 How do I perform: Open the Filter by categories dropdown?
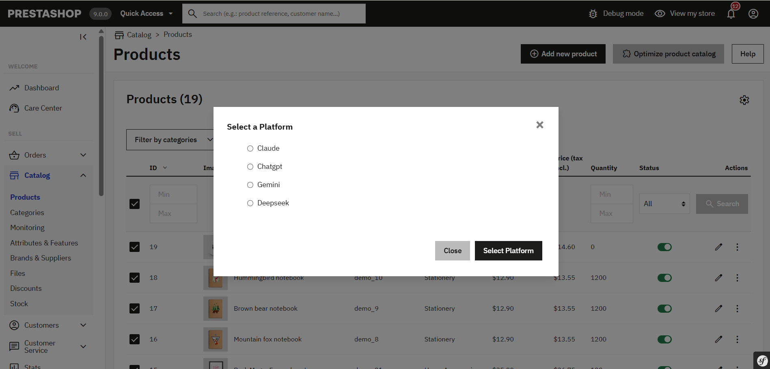[x=170, y=140]
